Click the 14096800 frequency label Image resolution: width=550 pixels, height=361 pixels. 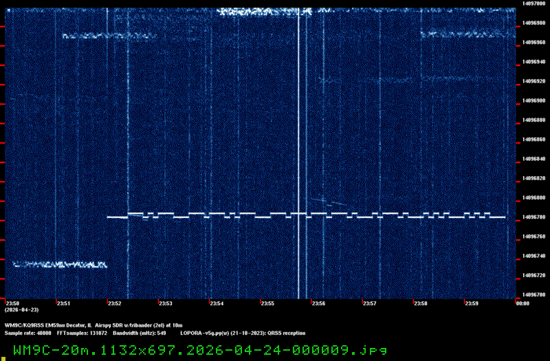pyautogui.click(x=533, y=198)
